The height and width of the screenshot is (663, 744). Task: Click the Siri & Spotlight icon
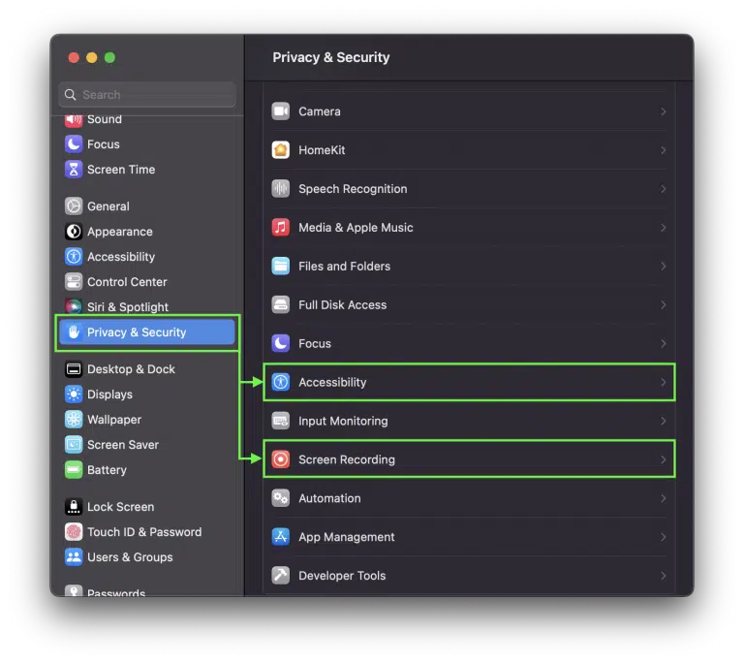click(74, 306)
